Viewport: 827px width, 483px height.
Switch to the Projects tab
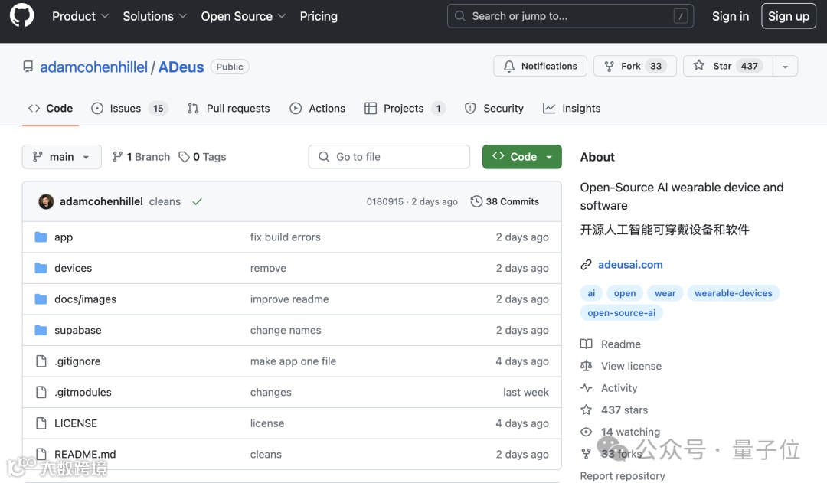[405, 108]
